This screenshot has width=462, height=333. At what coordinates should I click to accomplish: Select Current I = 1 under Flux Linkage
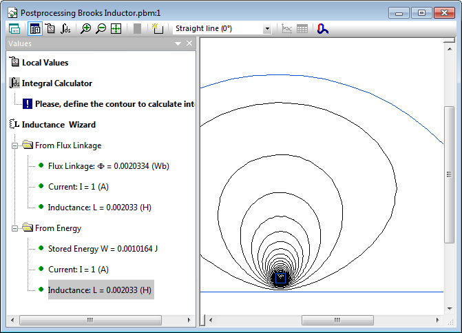tap(78, 187)
